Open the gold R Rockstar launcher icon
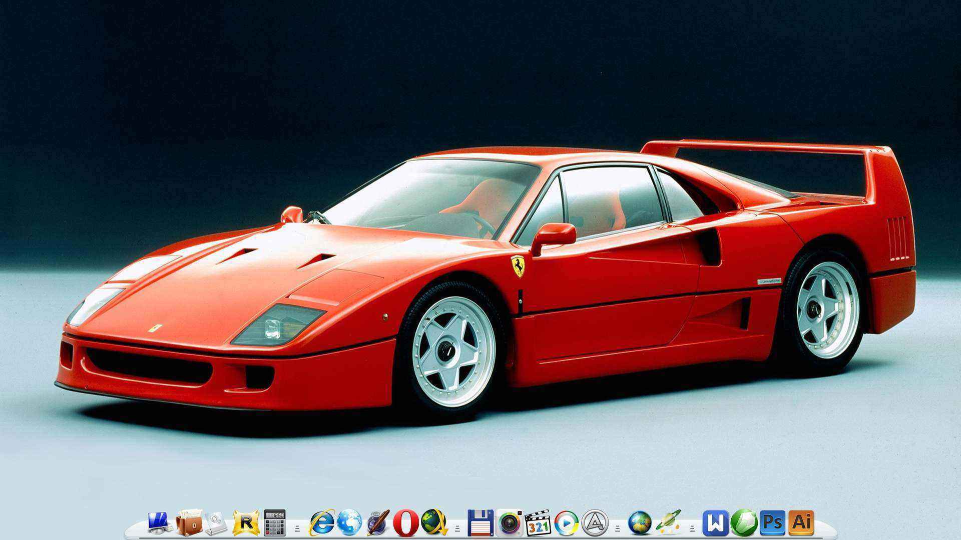The image size is (961, 540). coord(246,523)
